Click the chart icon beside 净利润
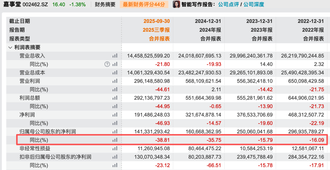The height and width of the screenshot is (170, 330). (x=115, y=115)
